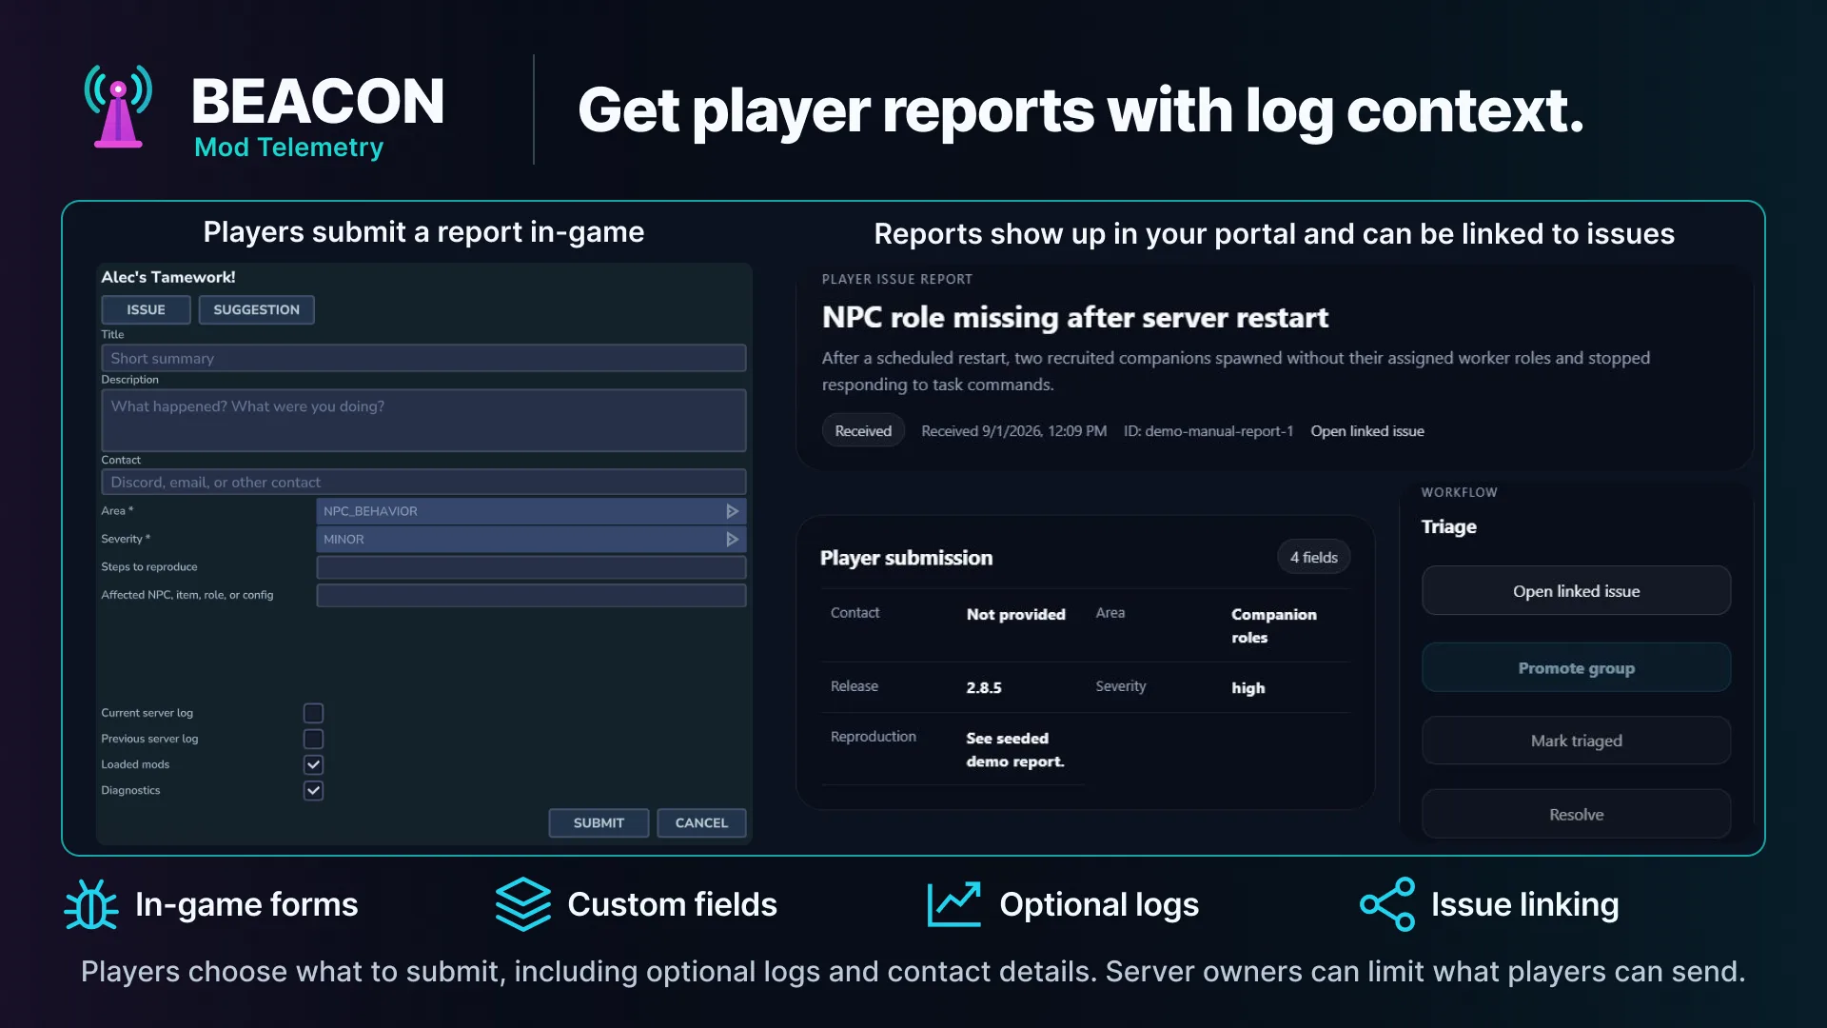The image size is (1827, 1028).
Task: Click the PLAYER ISSUE REPORT label
Action: (x=897, y=279)
